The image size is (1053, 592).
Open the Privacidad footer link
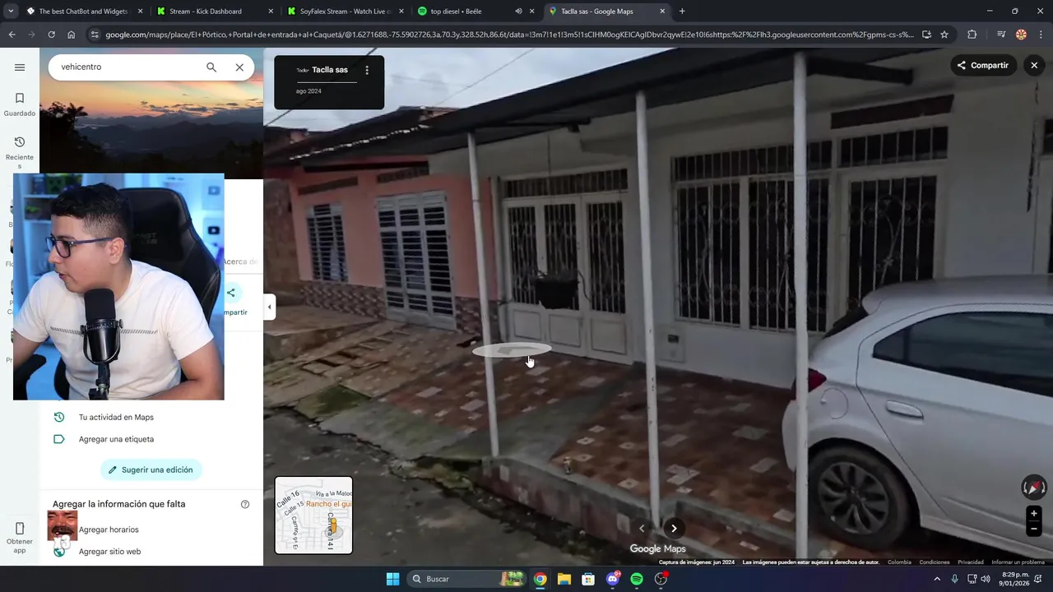[x=971, y=562]
